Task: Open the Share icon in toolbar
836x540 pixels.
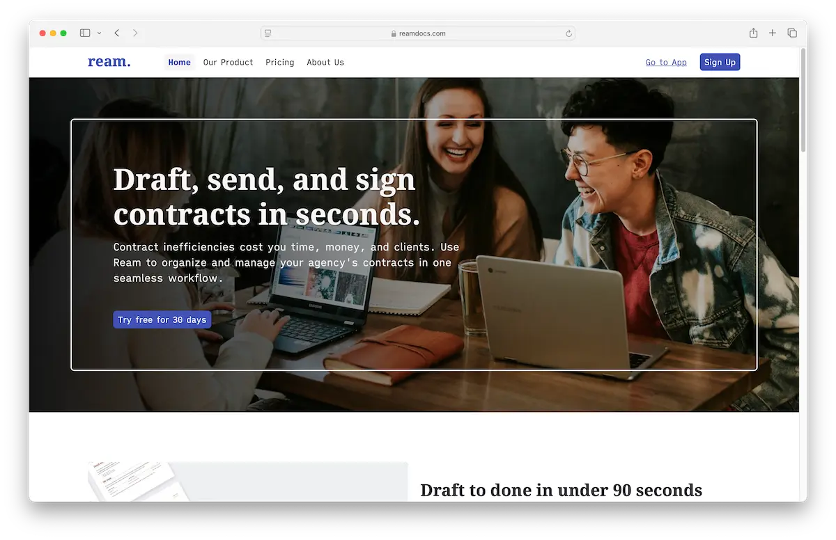Action: 753,33
